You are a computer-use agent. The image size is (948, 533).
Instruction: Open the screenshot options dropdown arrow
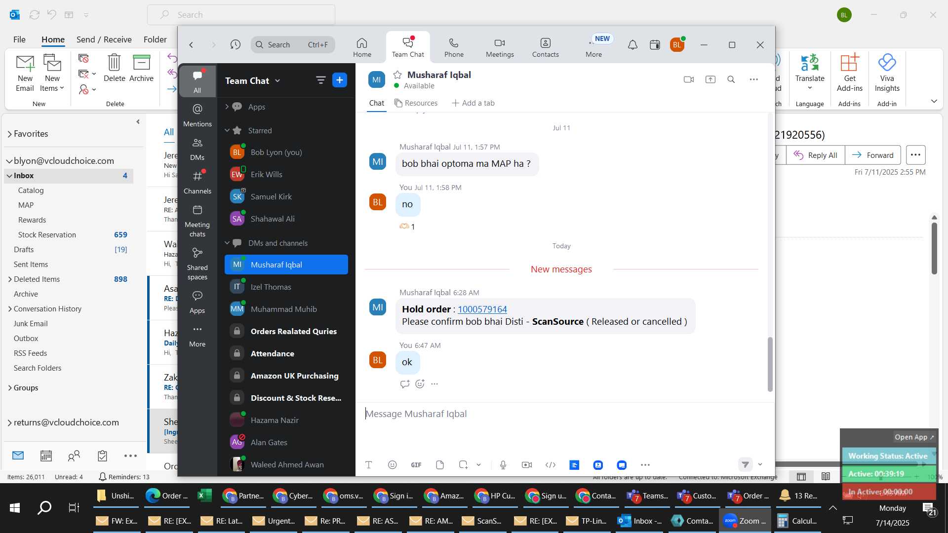(478, 465)
